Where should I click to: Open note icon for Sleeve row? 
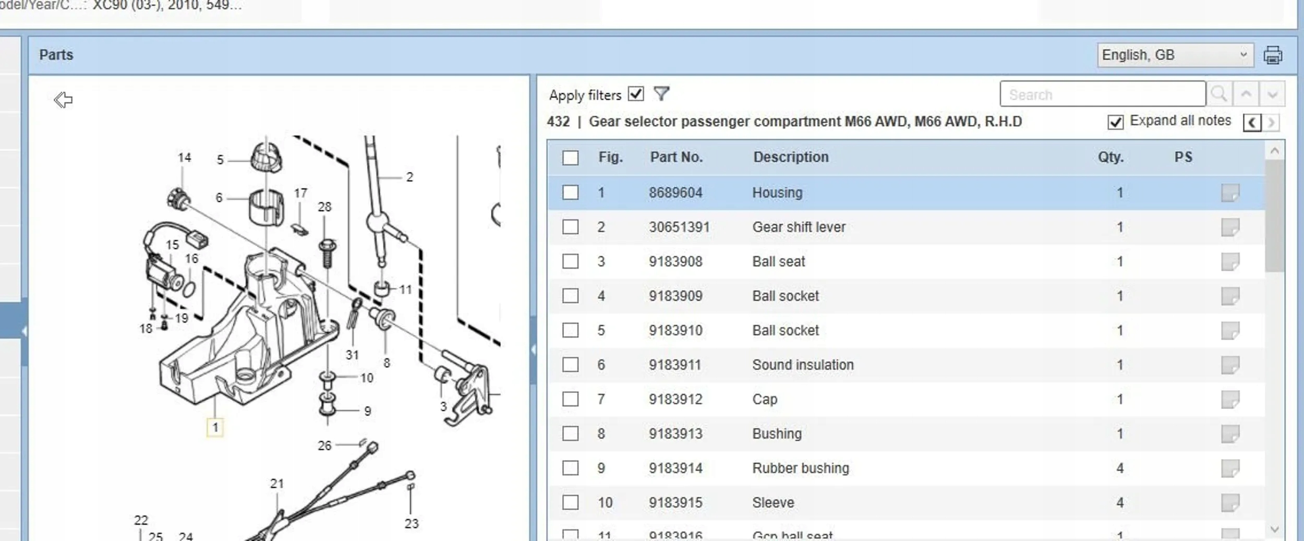pyautogui.click(x=1230, y=502)
